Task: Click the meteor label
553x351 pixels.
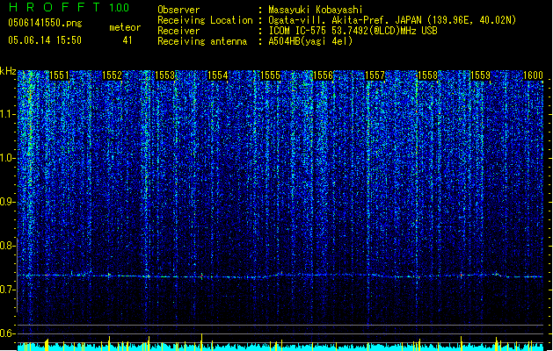Action: click(125, 27)
